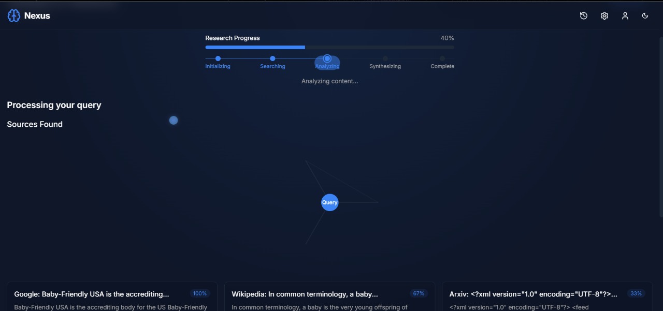Click the Complete step dot
This screenshot has height=311, width=663.
442,58
